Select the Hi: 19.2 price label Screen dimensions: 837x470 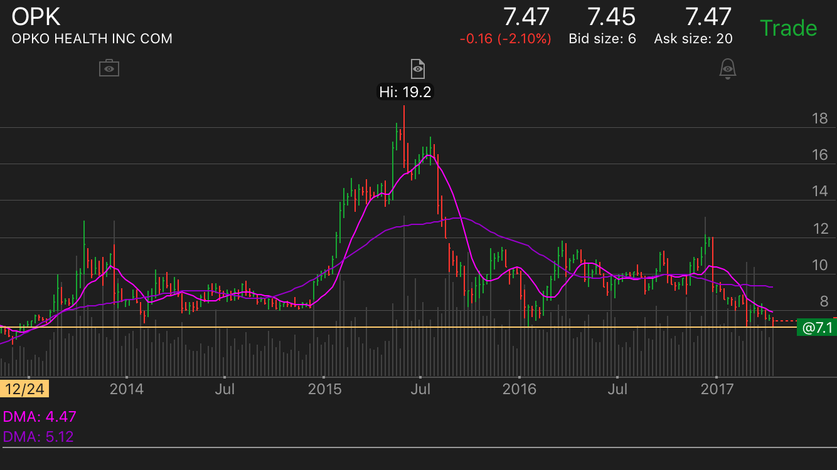tap(405, 92)
